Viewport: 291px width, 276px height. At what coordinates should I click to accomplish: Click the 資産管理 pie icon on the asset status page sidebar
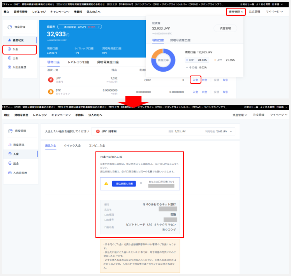10,27
